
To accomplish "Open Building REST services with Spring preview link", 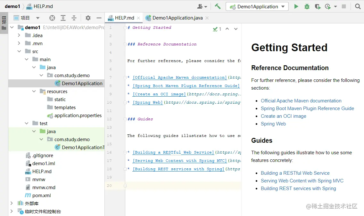I will (x=298, y=188).
